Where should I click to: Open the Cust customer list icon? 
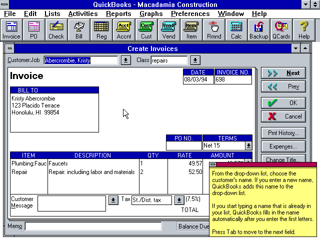tap(146, 30)
